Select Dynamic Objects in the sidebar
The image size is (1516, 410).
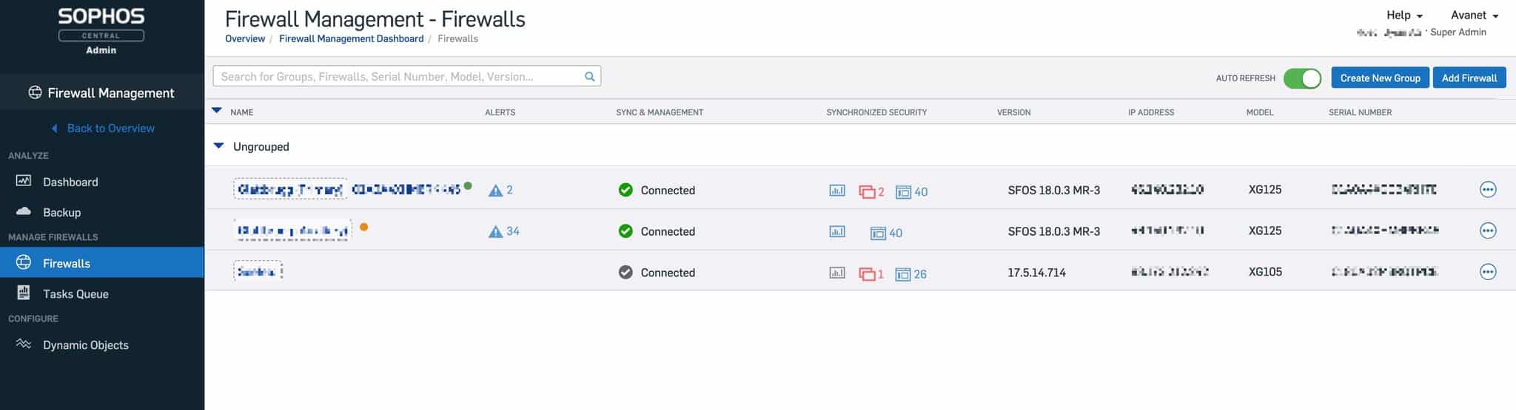pyautogui.click(x=85, y=345)
